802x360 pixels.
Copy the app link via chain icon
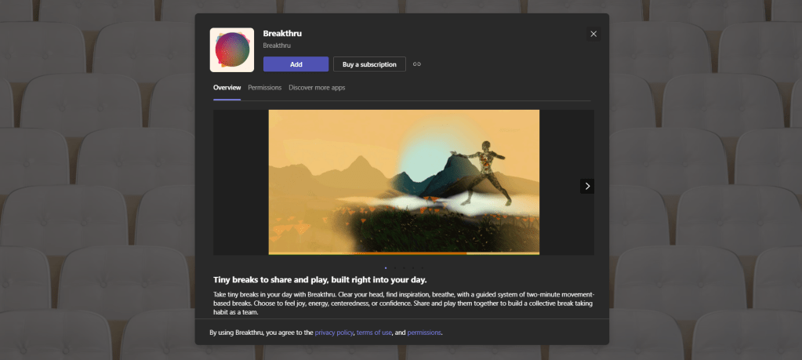[418, 64]
